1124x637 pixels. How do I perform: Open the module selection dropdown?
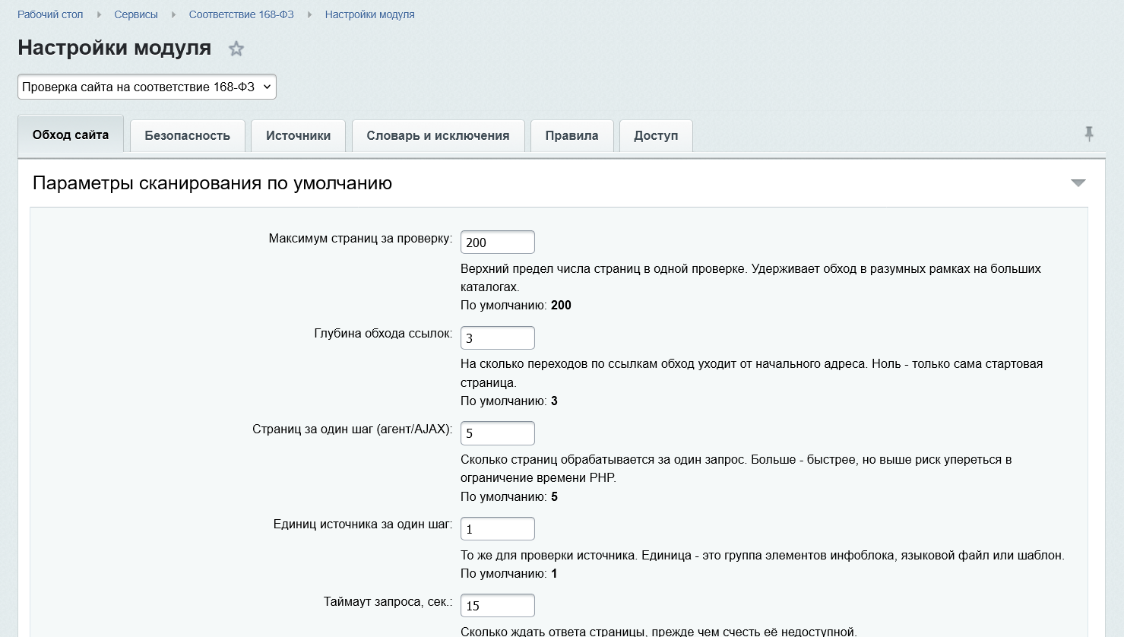point(147,87)
